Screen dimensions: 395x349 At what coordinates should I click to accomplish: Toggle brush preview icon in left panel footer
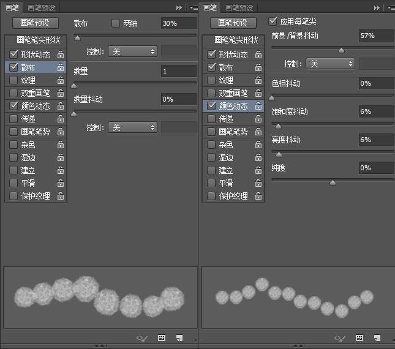[143, 337]
